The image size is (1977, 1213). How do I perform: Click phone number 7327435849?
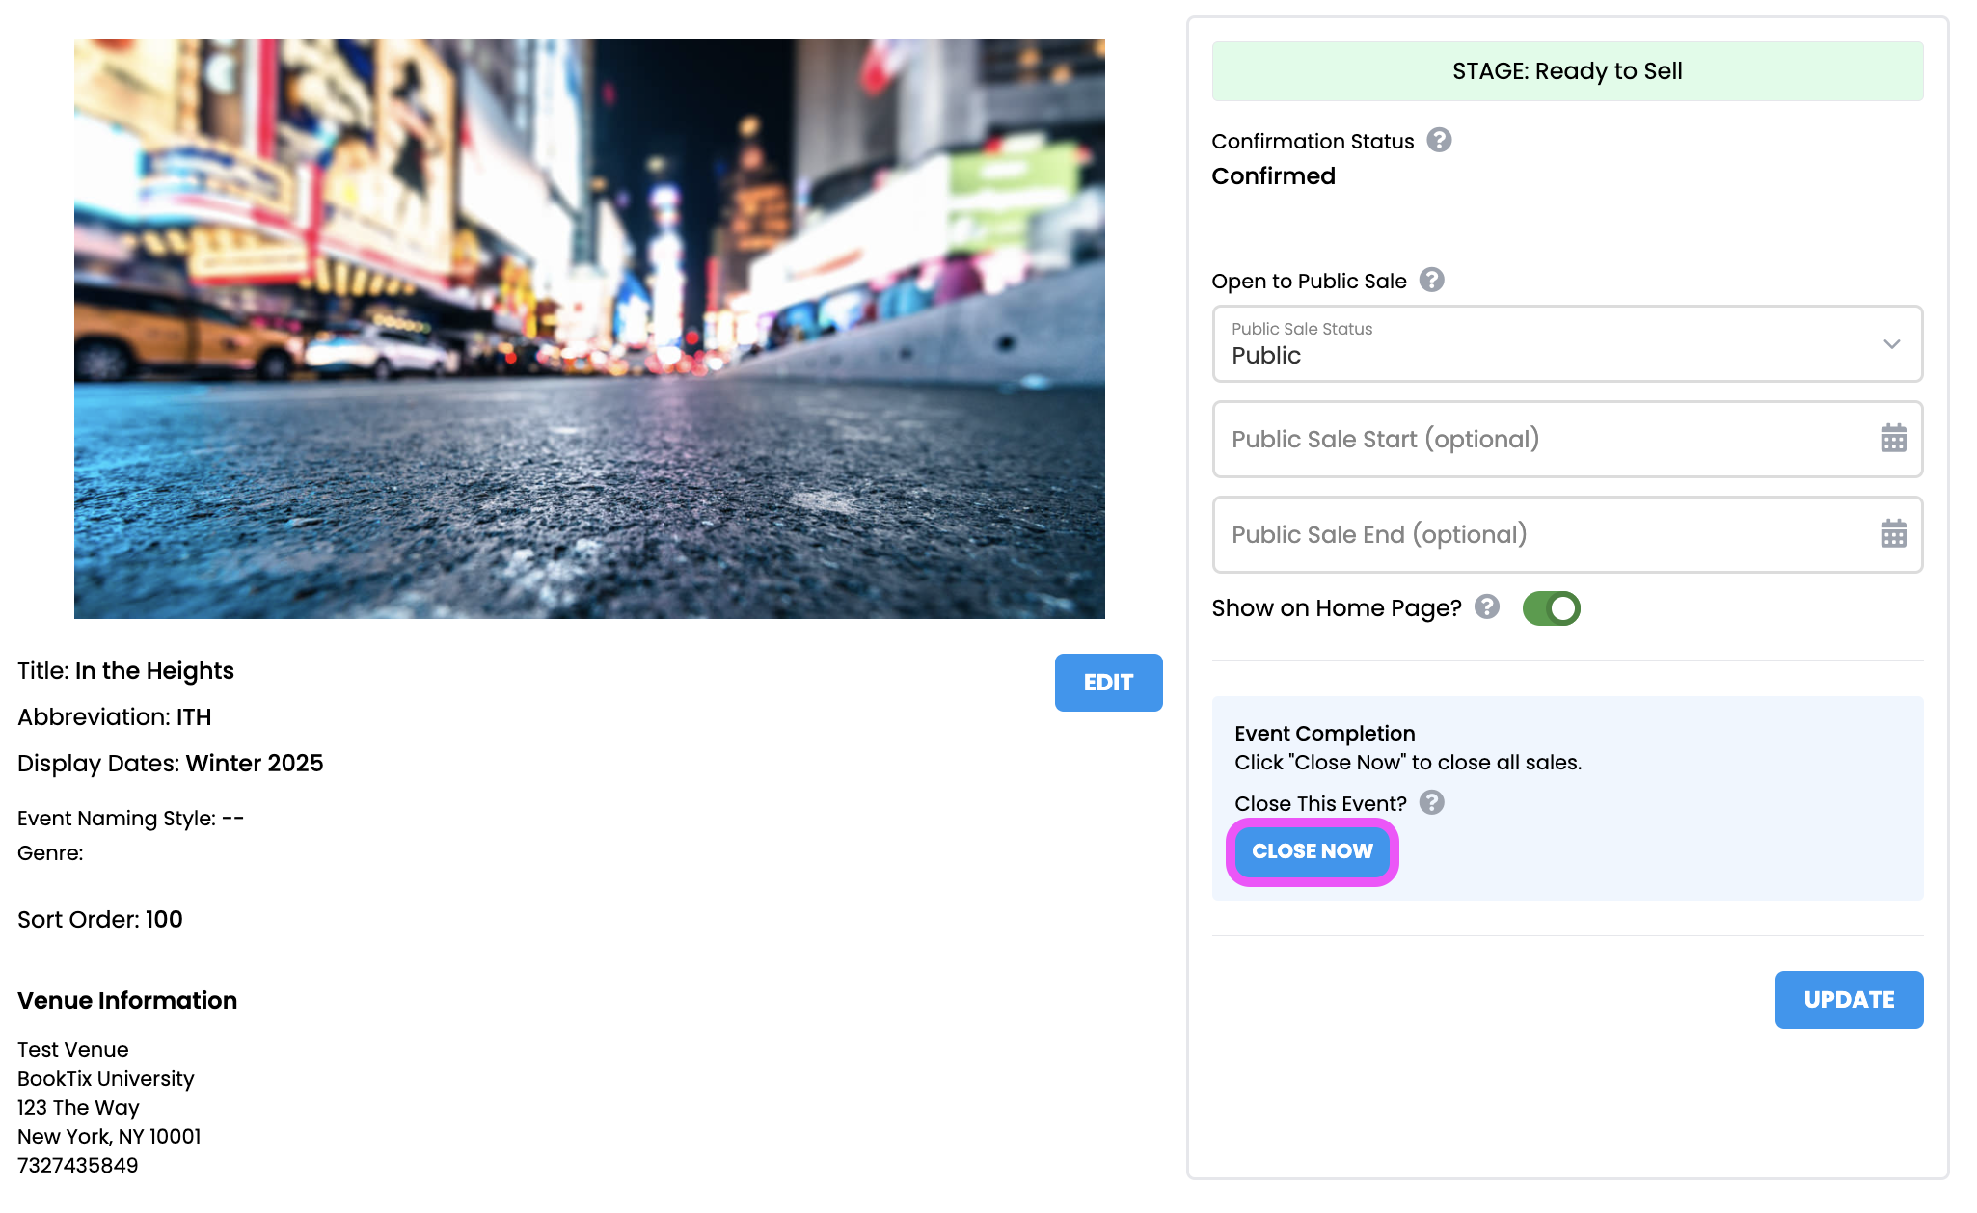click(x=78, y=1166)
